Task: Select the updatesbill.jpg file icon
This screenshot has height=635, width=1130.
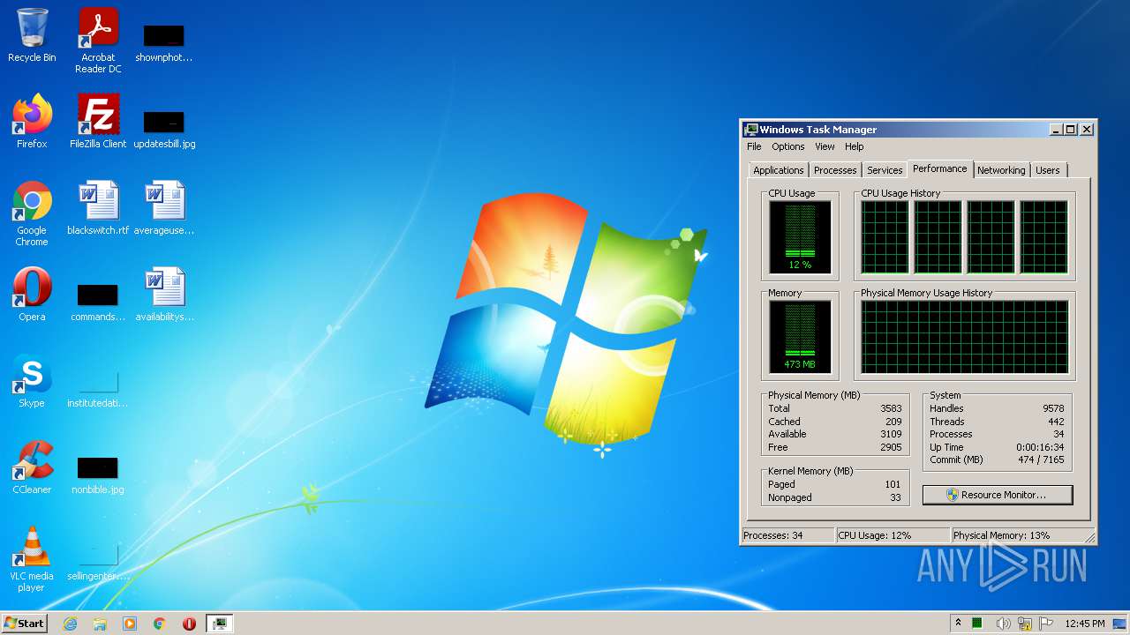Action: click(164, 128)
